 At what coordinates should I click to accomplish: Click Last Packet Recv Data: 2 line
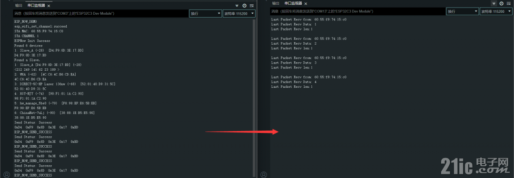click(294, 44)
